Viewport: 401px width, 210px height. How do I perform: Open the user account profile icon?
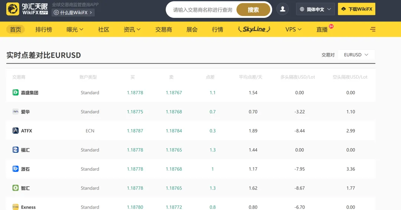coord(283,9)
